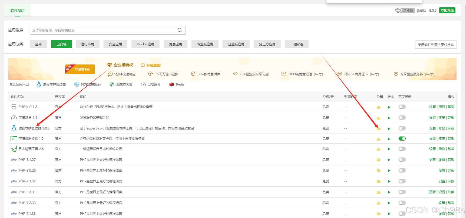This screenshot has width=466, height=218.
Task: Select the 已安装 category filter
Action: [61, 44]
